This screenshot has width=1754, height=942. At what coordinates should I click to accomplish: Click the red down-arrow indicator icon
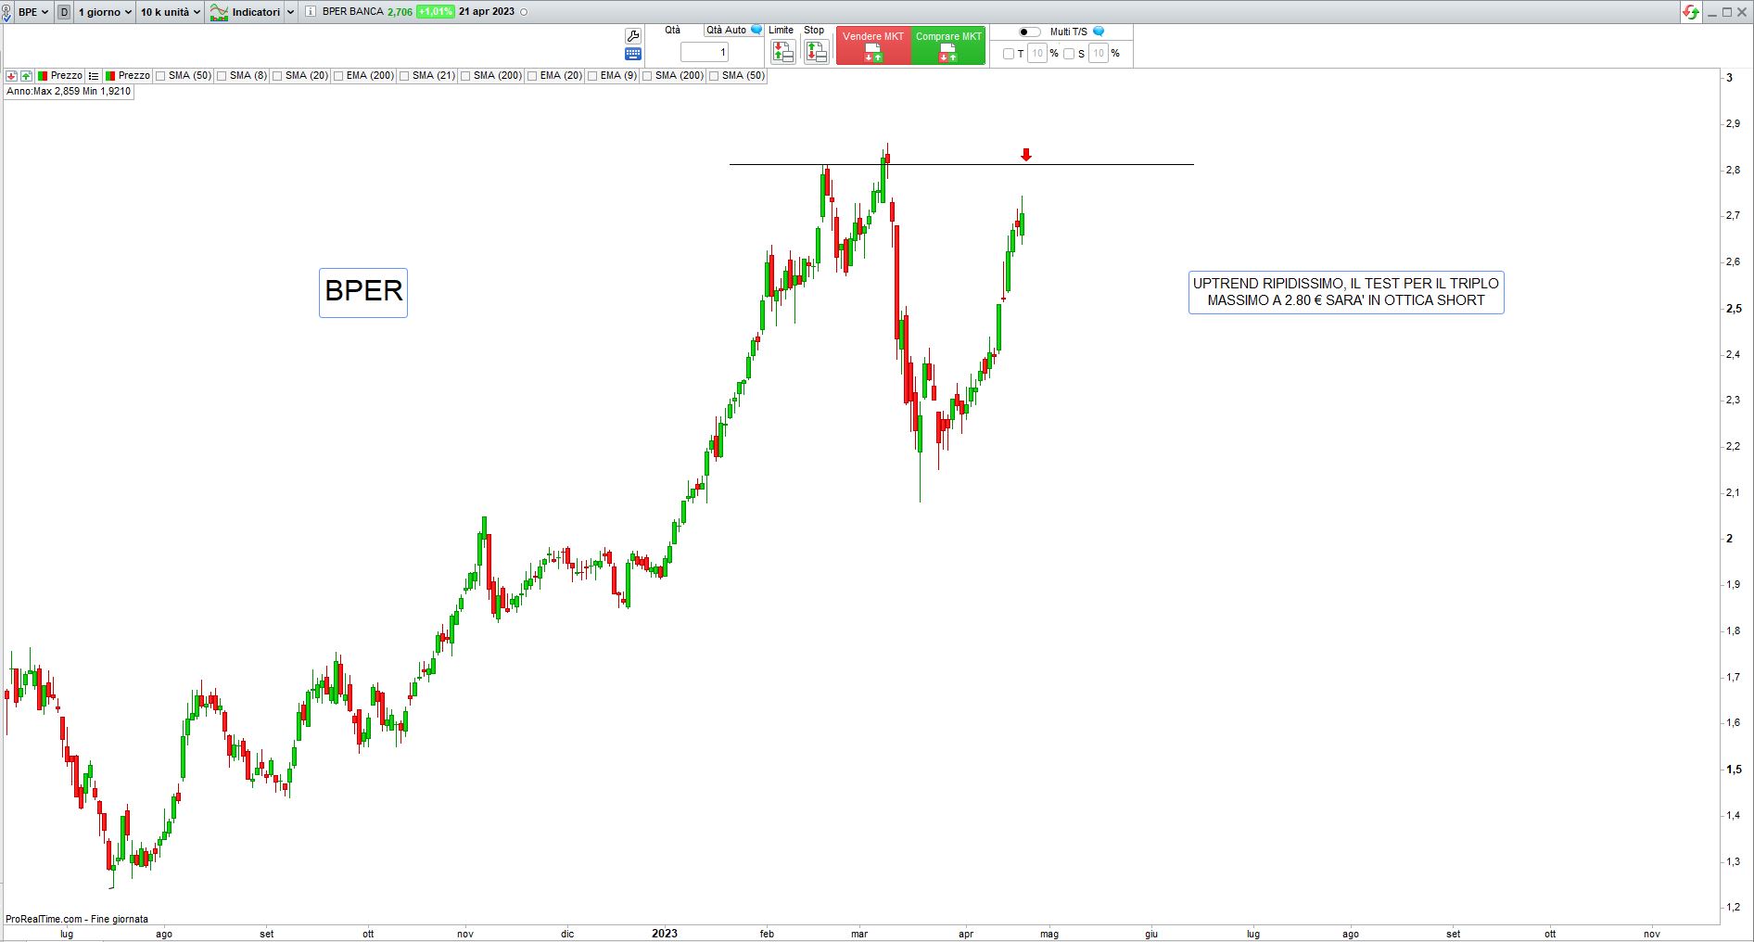pos(1026,155)
